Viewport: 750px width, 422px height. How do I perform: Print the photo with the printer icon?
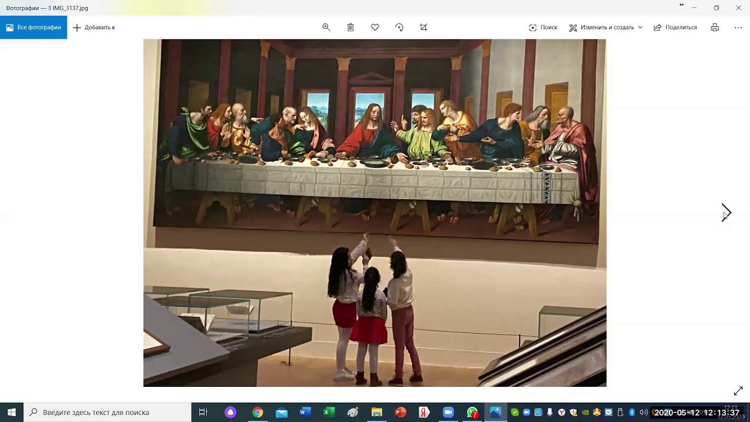(715, 28)
